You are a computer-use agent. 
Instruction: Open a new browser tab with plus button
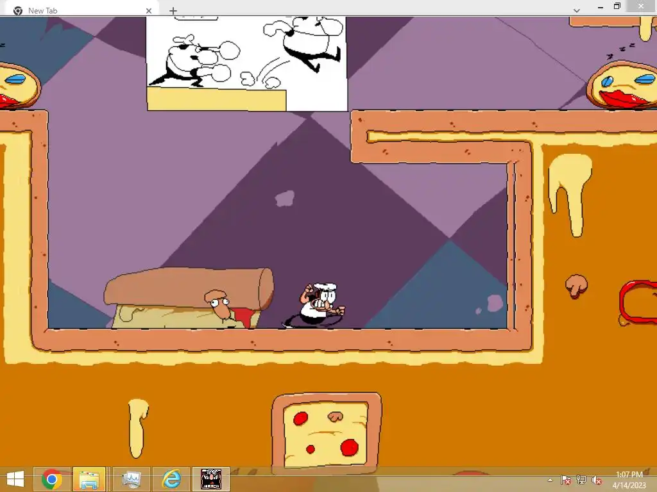(173, 11)
